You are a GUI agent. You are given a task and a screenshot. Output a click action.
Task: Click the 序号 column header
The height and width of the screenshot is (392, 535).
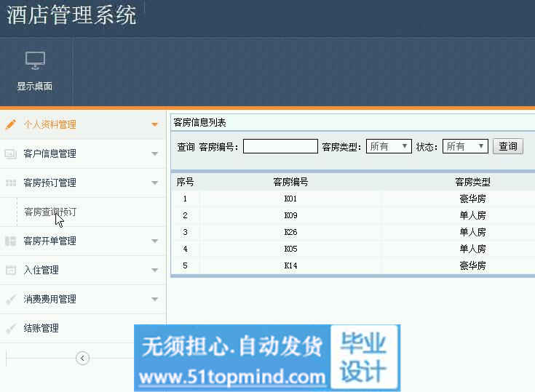[x=186, y=182]
